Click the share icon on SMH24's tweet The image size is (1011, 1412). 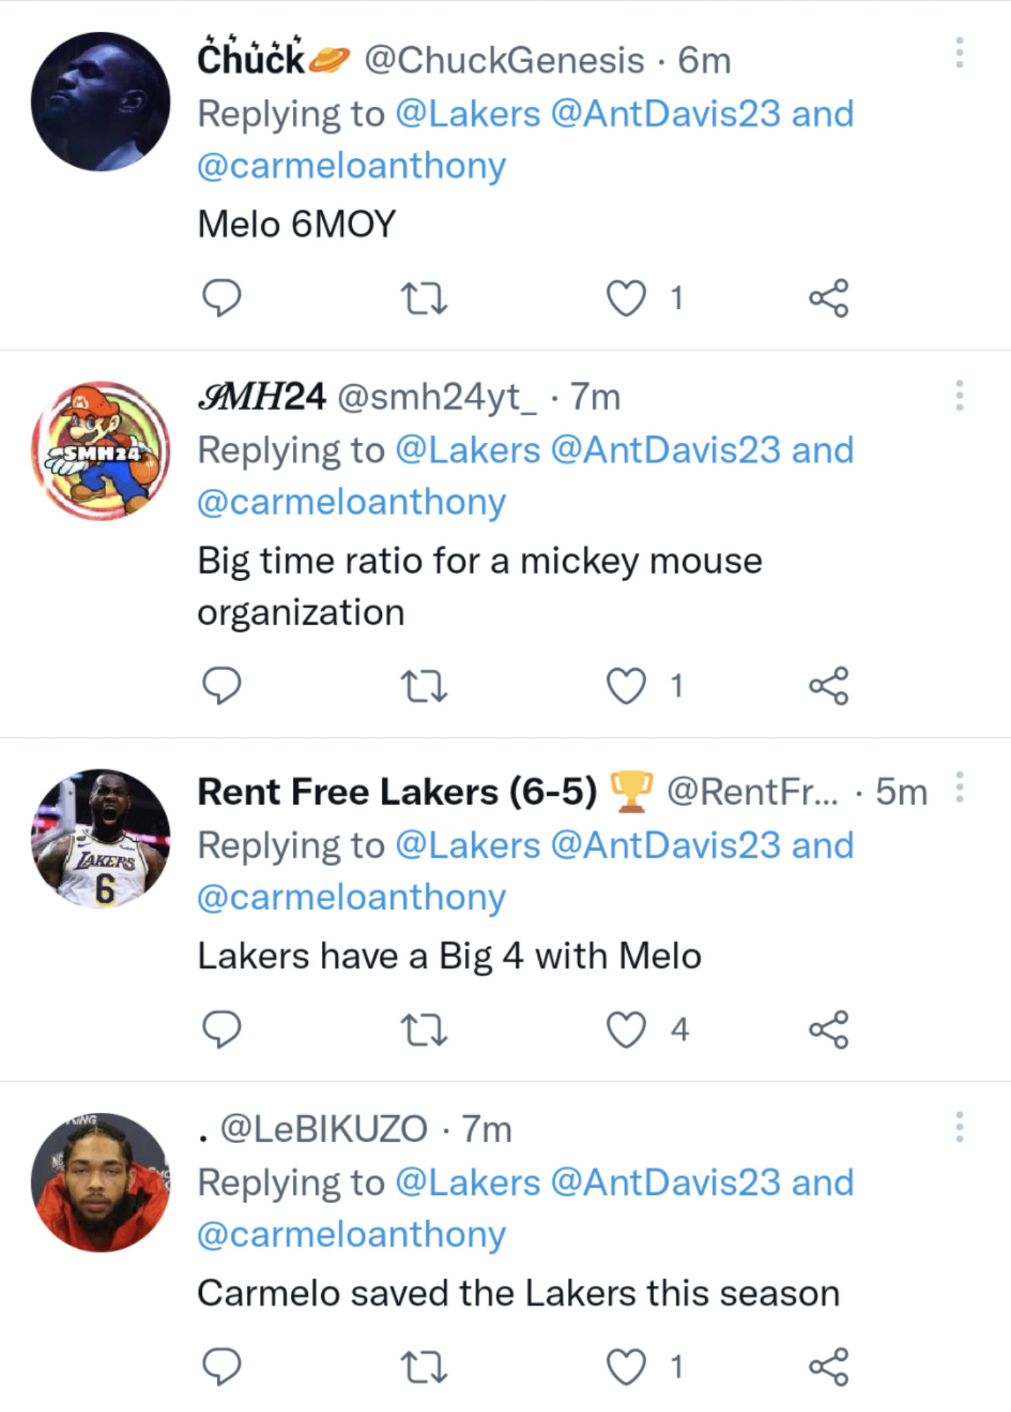pyautogui.click(x=830, y=685)
